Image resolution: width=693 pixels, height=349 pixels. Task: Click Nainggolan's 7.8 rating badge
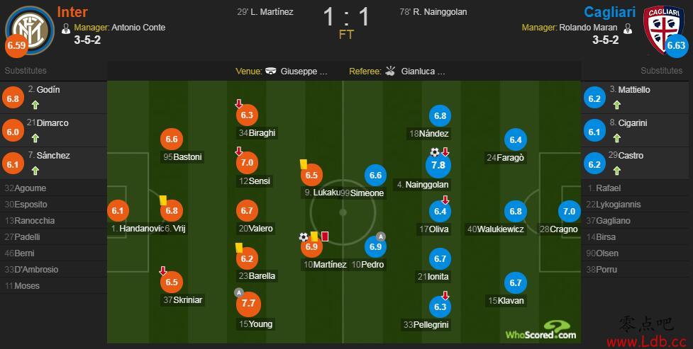coord(438,165)
